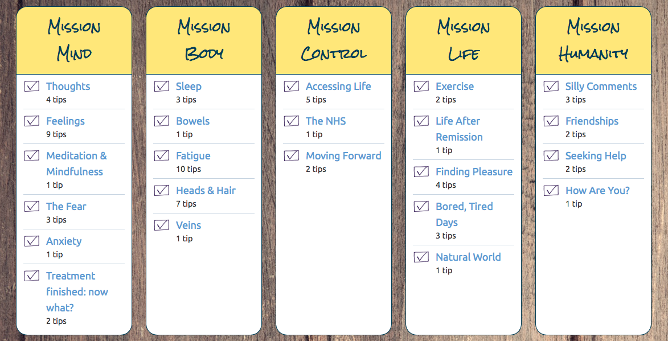This screenshot has width=668, height=341.
Task: Select the checkbox beside Silly Comments
Action: pyautogui.click(x=551, y=86)
